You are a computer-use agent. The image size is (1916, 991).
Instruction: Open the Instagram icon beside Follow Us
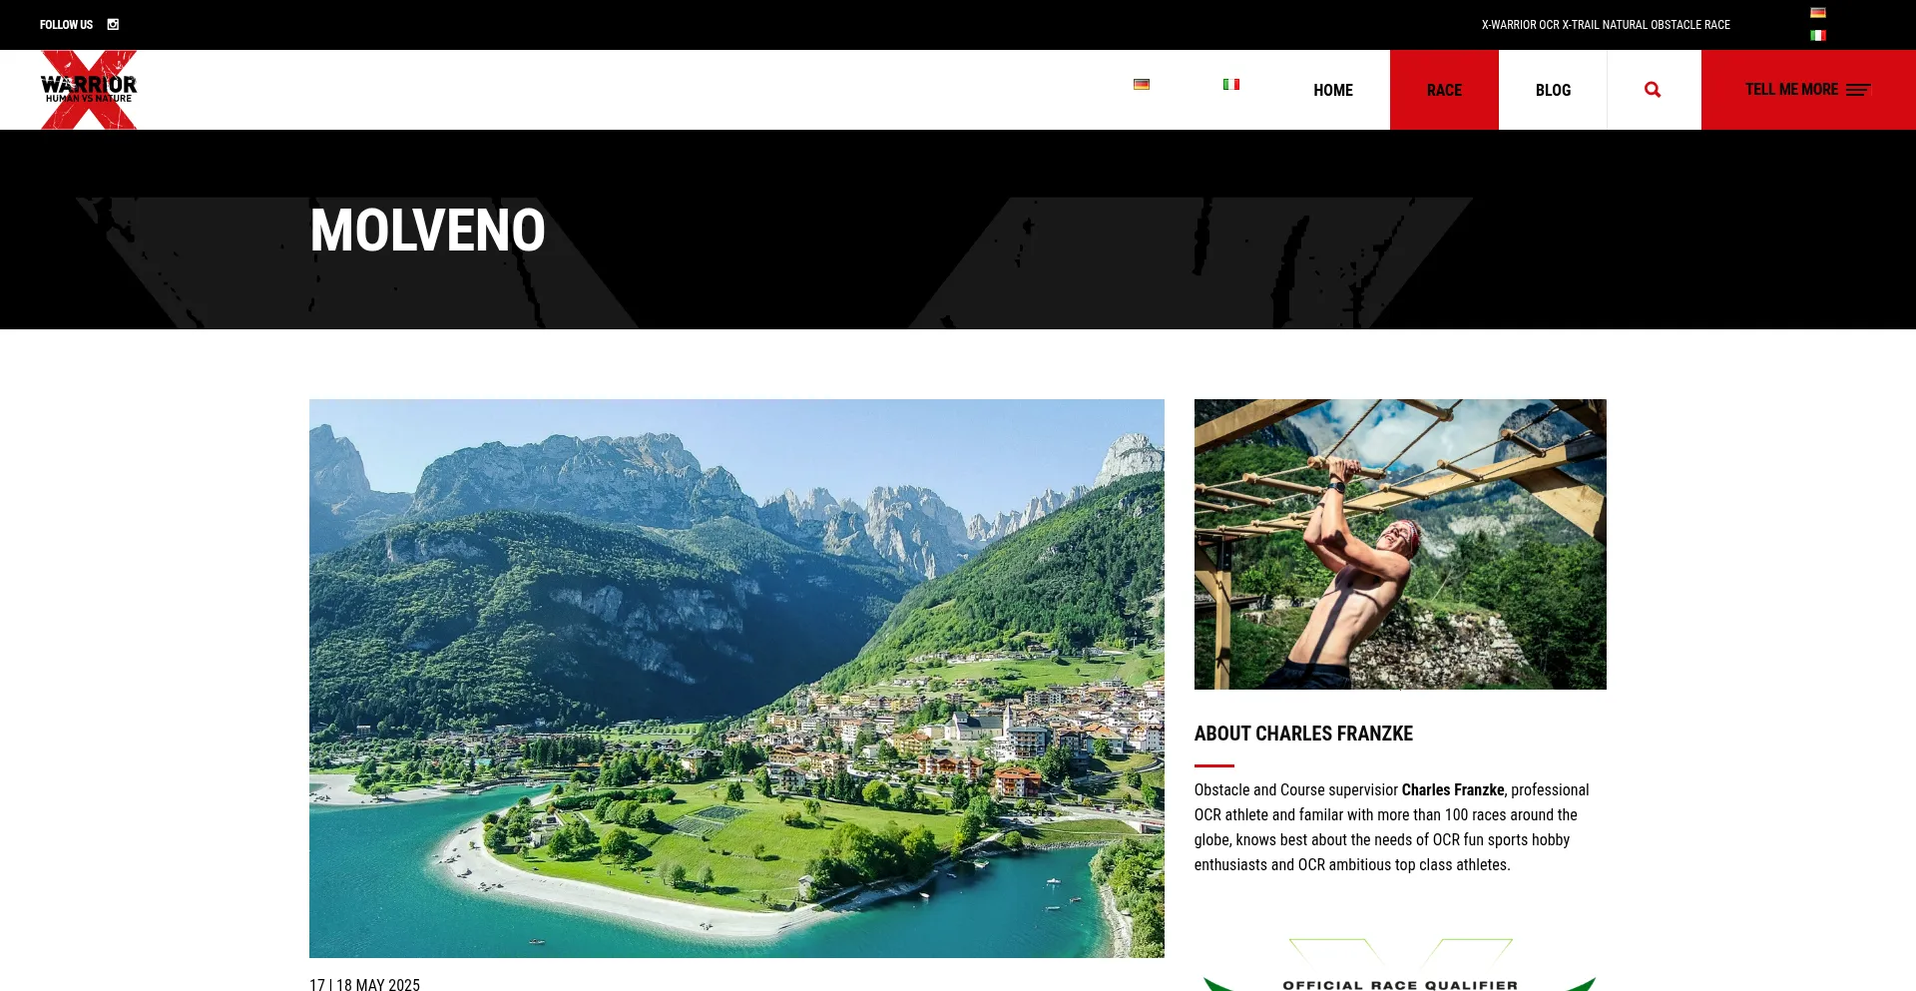[113, 25]
